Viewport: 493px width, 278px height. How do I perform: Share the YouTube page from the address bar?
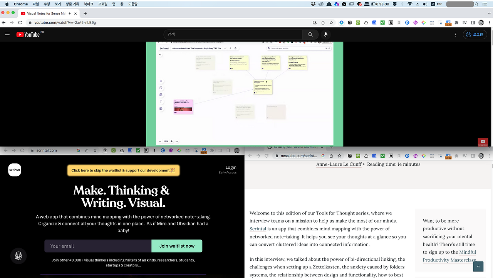coord(323,23)
